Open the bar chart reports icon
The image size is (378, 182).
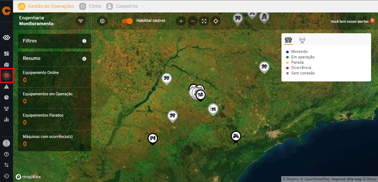(6, 119)
